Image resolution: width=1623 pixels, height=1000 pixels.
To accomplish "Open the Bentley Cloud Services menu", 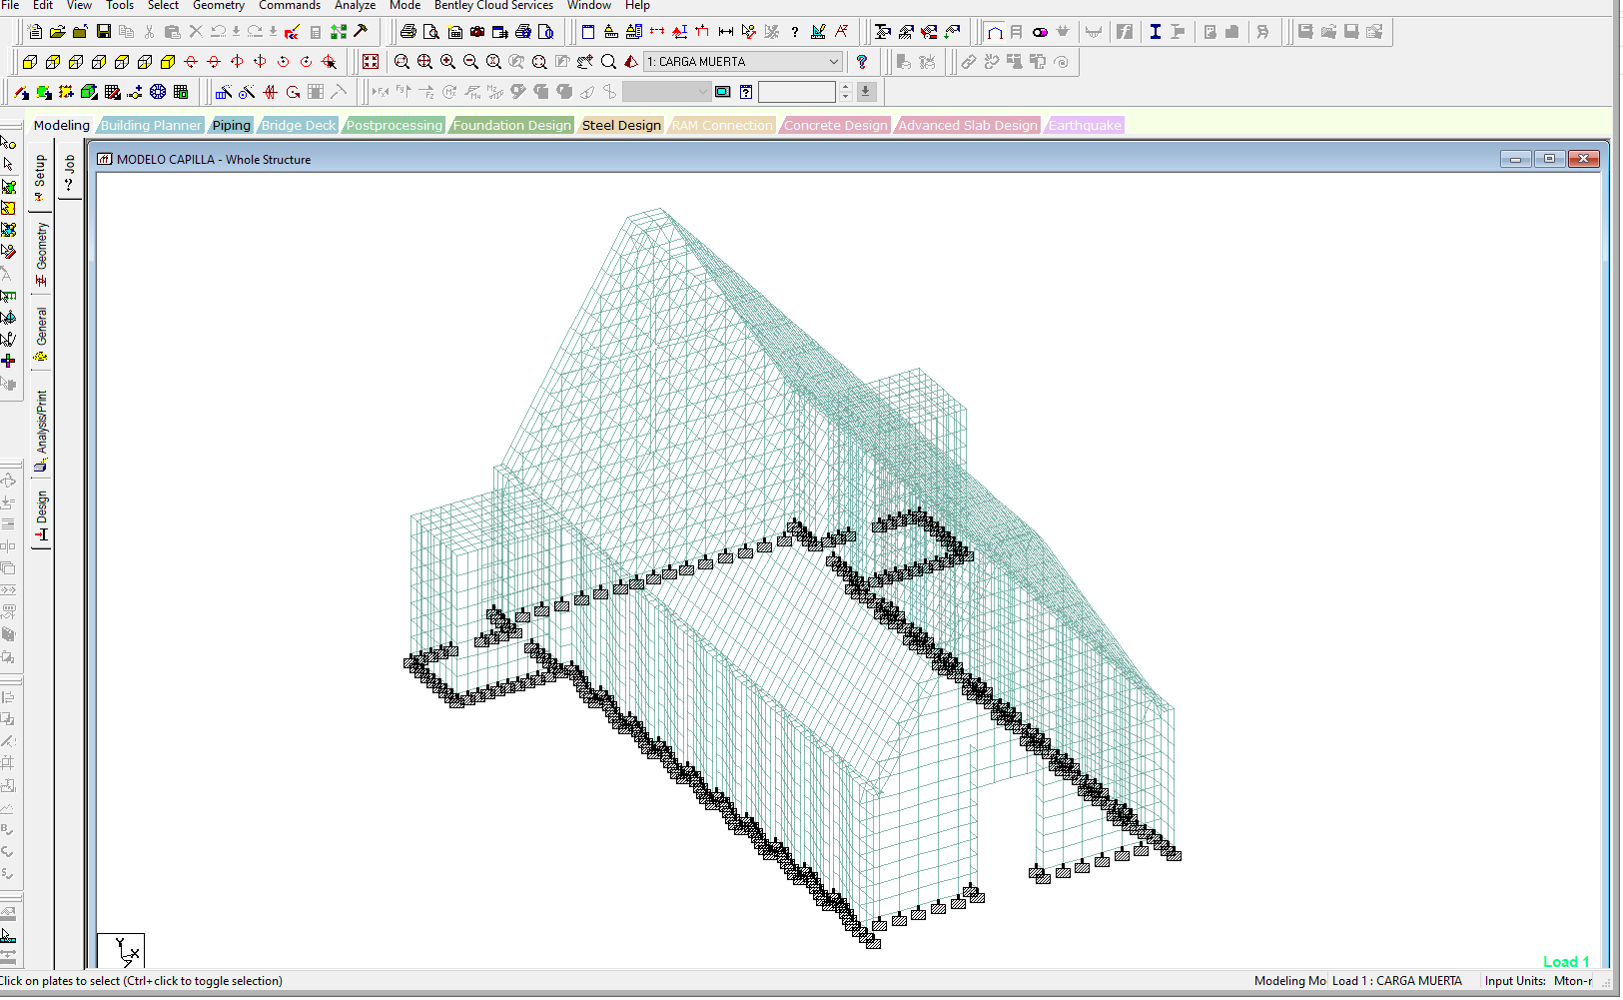I will point(493,6).
